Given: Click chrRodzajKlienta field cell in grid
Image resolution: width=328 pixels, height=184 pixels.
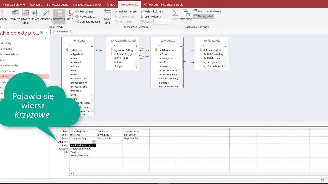Looking at the screenshot, I should pyautogui.click(x=83, y=131).
